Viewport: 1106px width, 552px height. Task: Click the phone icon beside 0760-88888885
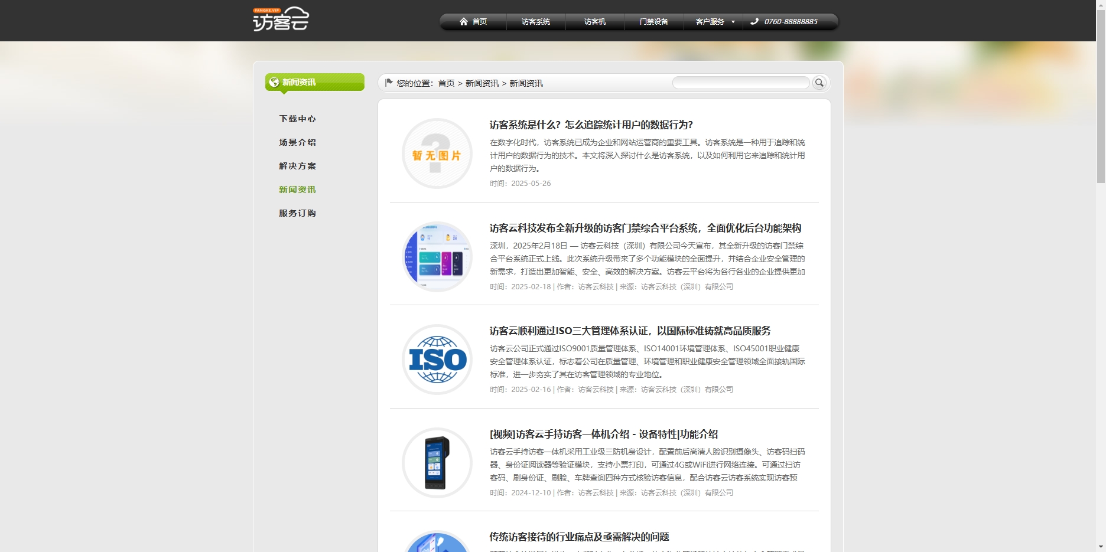tap(754, 22)
